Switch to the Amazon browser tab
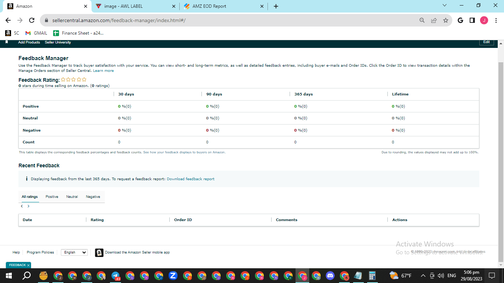Viewport: 504px width, 283px height. coord(46,6)
